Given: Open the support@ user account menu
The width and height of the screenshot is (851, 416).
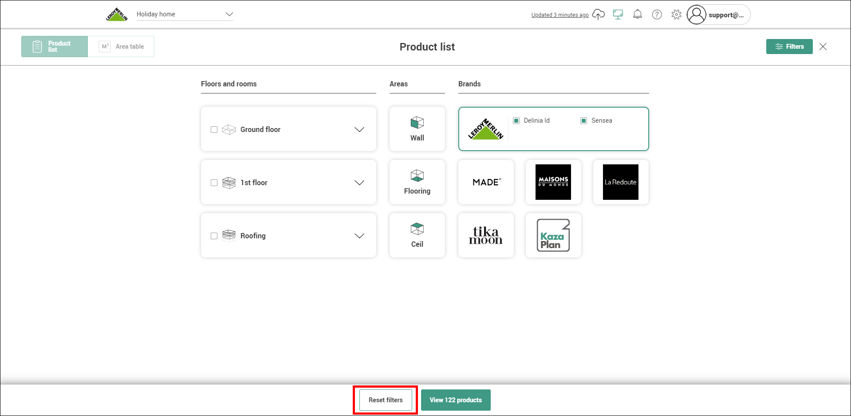Looking at the screenshot, I should [x=718, y=15].
